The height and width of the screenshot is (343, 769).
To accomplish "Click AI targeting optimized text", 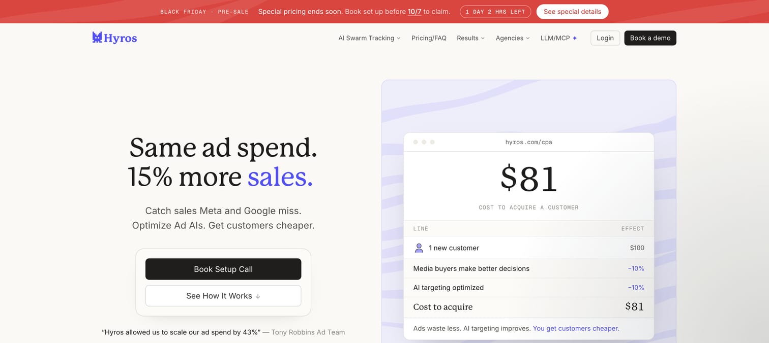I will point(449,288).
